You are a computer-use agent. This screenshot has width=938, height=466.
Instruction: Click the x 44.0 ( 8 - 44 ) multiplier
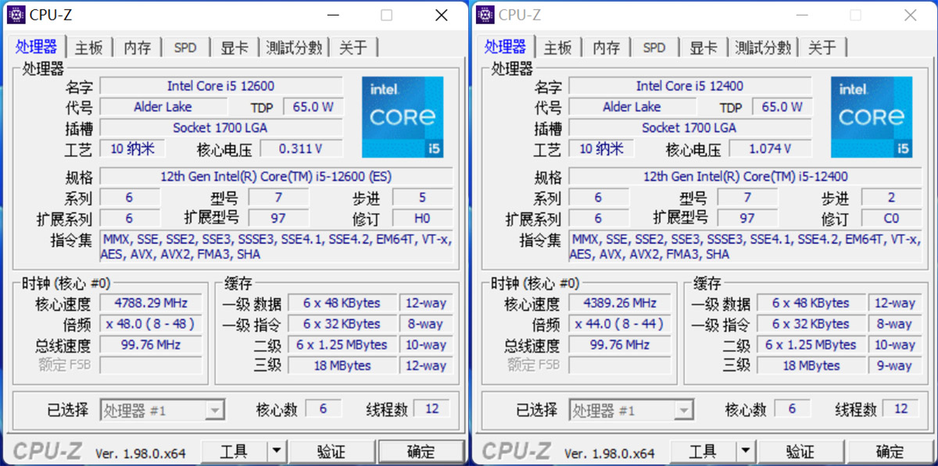pyautogui.click(x=620, y=324)
